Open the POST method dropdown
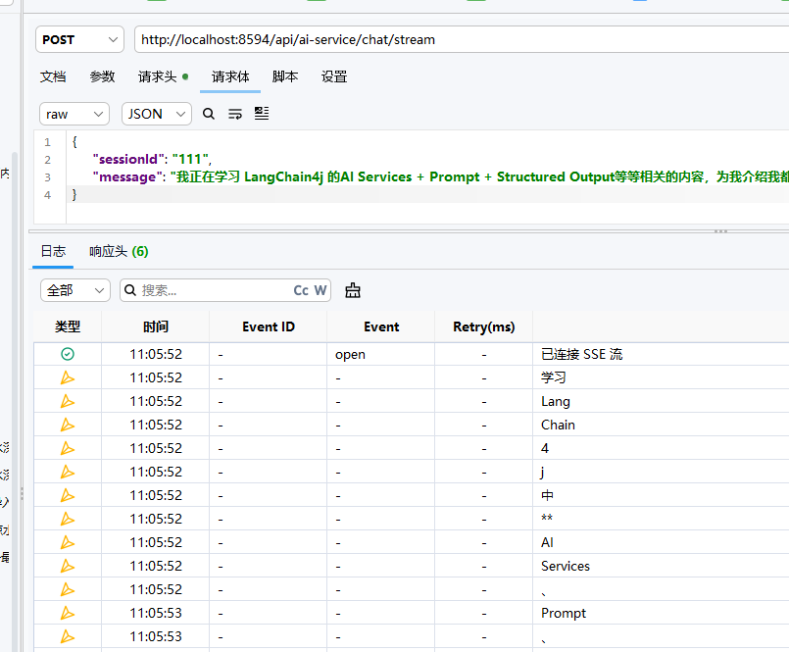Viewport: 789px width, 652px height. [79, 40]
